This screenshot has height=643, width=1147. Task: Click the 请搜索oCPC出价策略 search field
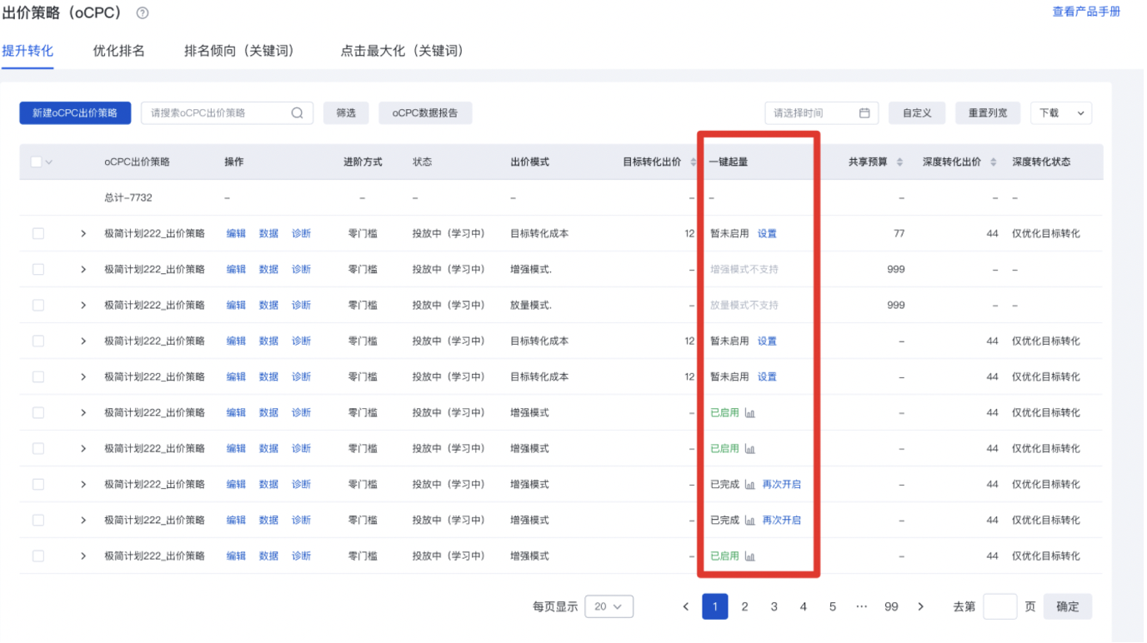click(x=227, y=113)
